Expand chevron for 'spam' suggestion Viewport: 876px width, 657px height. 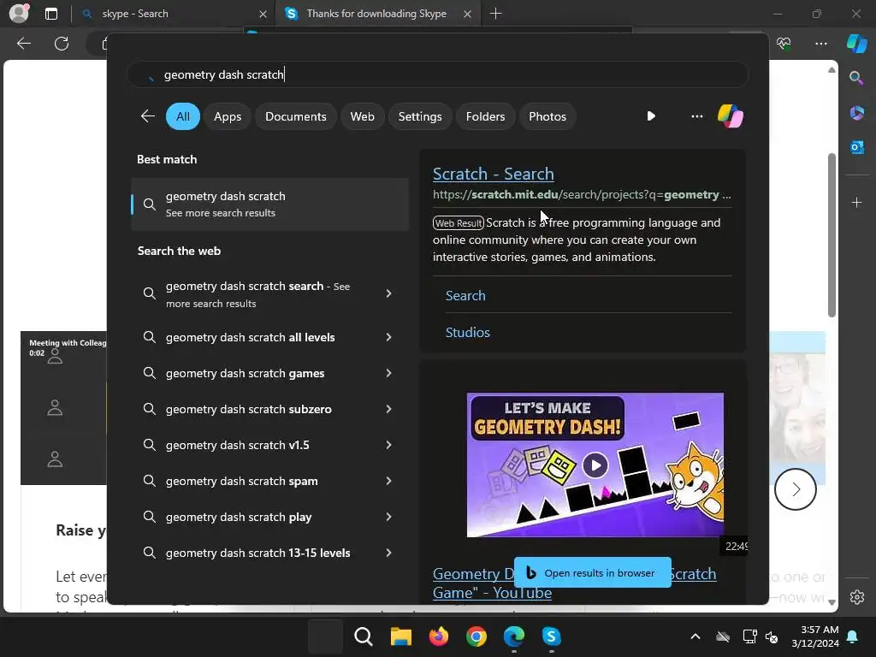coord(389,481)
